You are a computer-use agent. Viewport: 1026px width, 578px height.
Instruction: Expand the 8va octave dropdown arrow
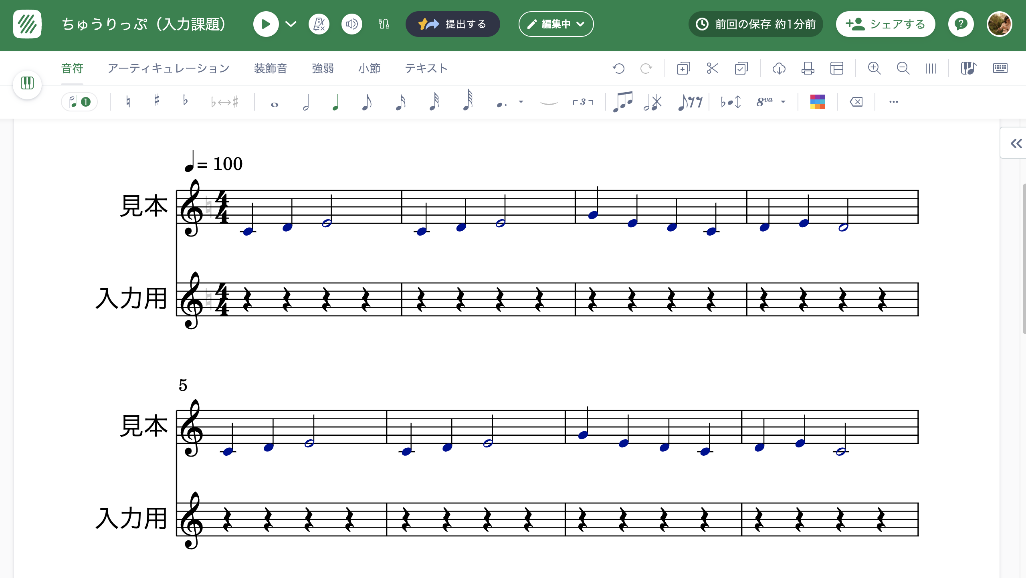[783, 102]
